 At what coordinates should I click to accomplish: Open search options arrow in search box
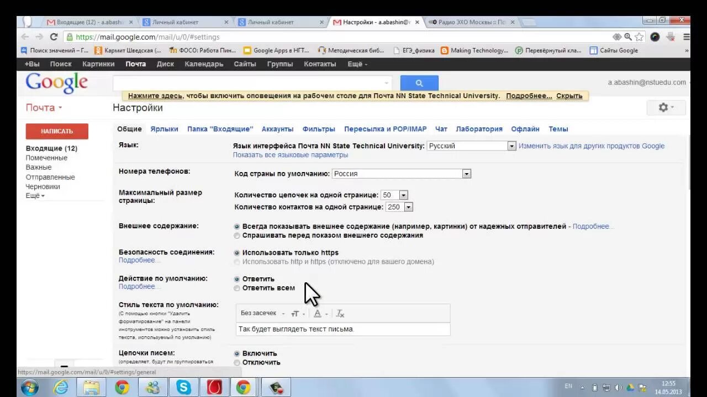pos(386,83)
